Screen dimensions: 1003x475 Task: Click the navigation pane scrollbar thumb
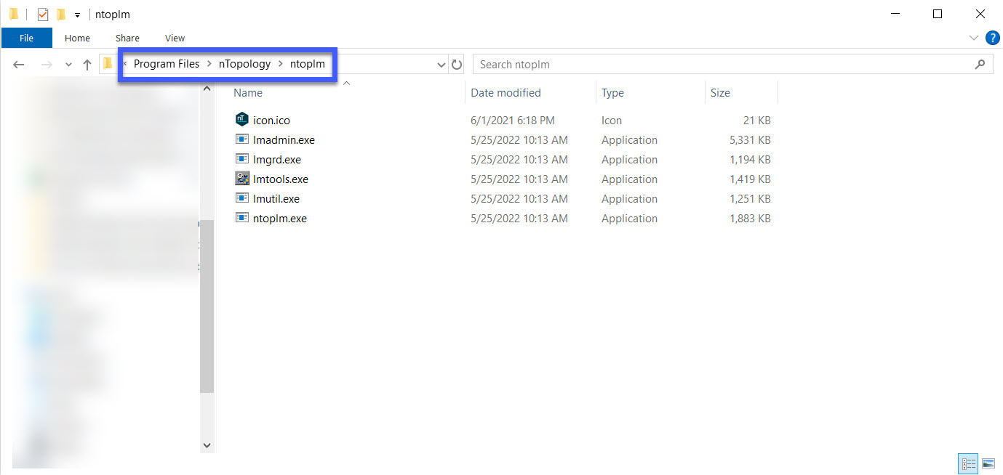pyautogui.click(x=207, y=306)
